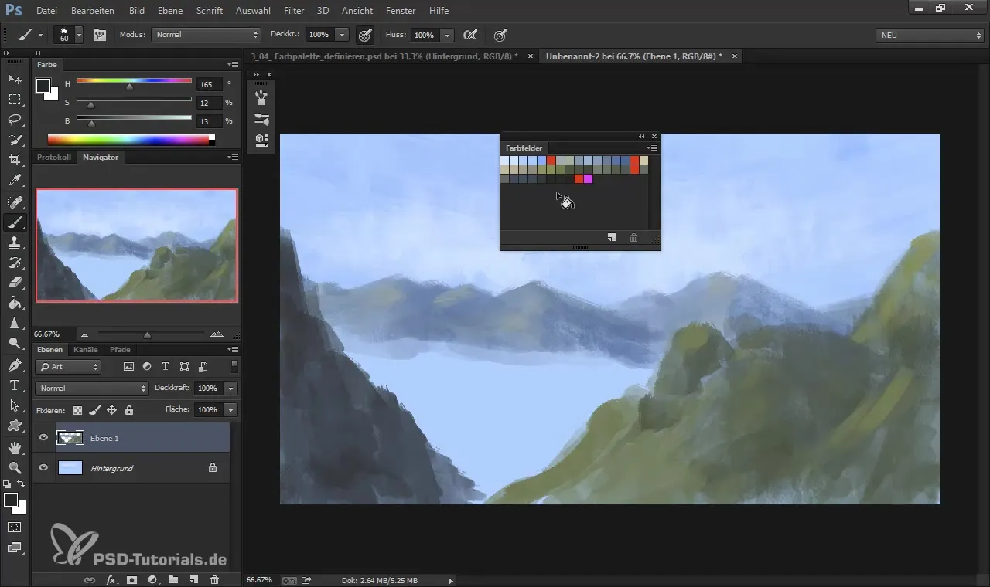Screen dimensions: 990x587
Task: Toggle lock image pixels brush icon
Action: (94, 410)
